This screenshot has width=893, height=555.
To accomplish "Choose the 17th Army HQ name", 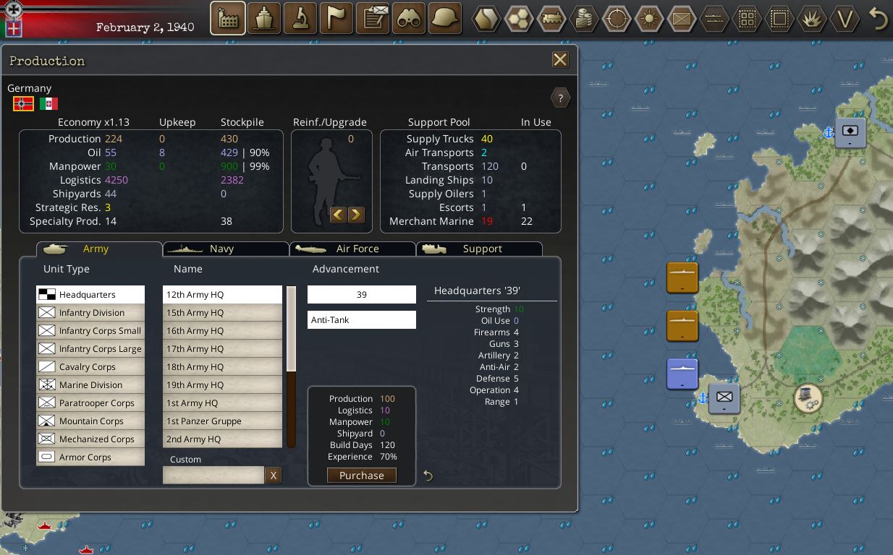I will tap(222, 349).
